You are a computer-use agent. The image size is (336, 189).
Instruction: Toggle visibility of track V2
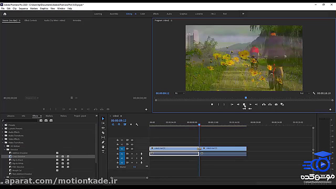point(132,144)
